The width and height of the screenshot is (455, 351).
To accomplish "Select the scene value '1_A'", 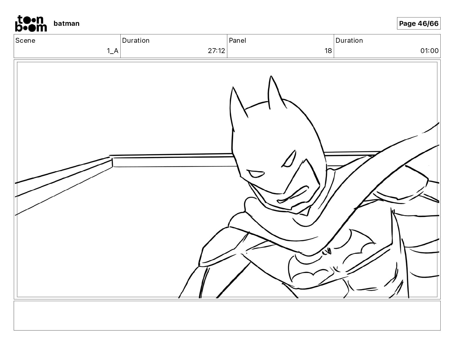I will click(113, 51).
